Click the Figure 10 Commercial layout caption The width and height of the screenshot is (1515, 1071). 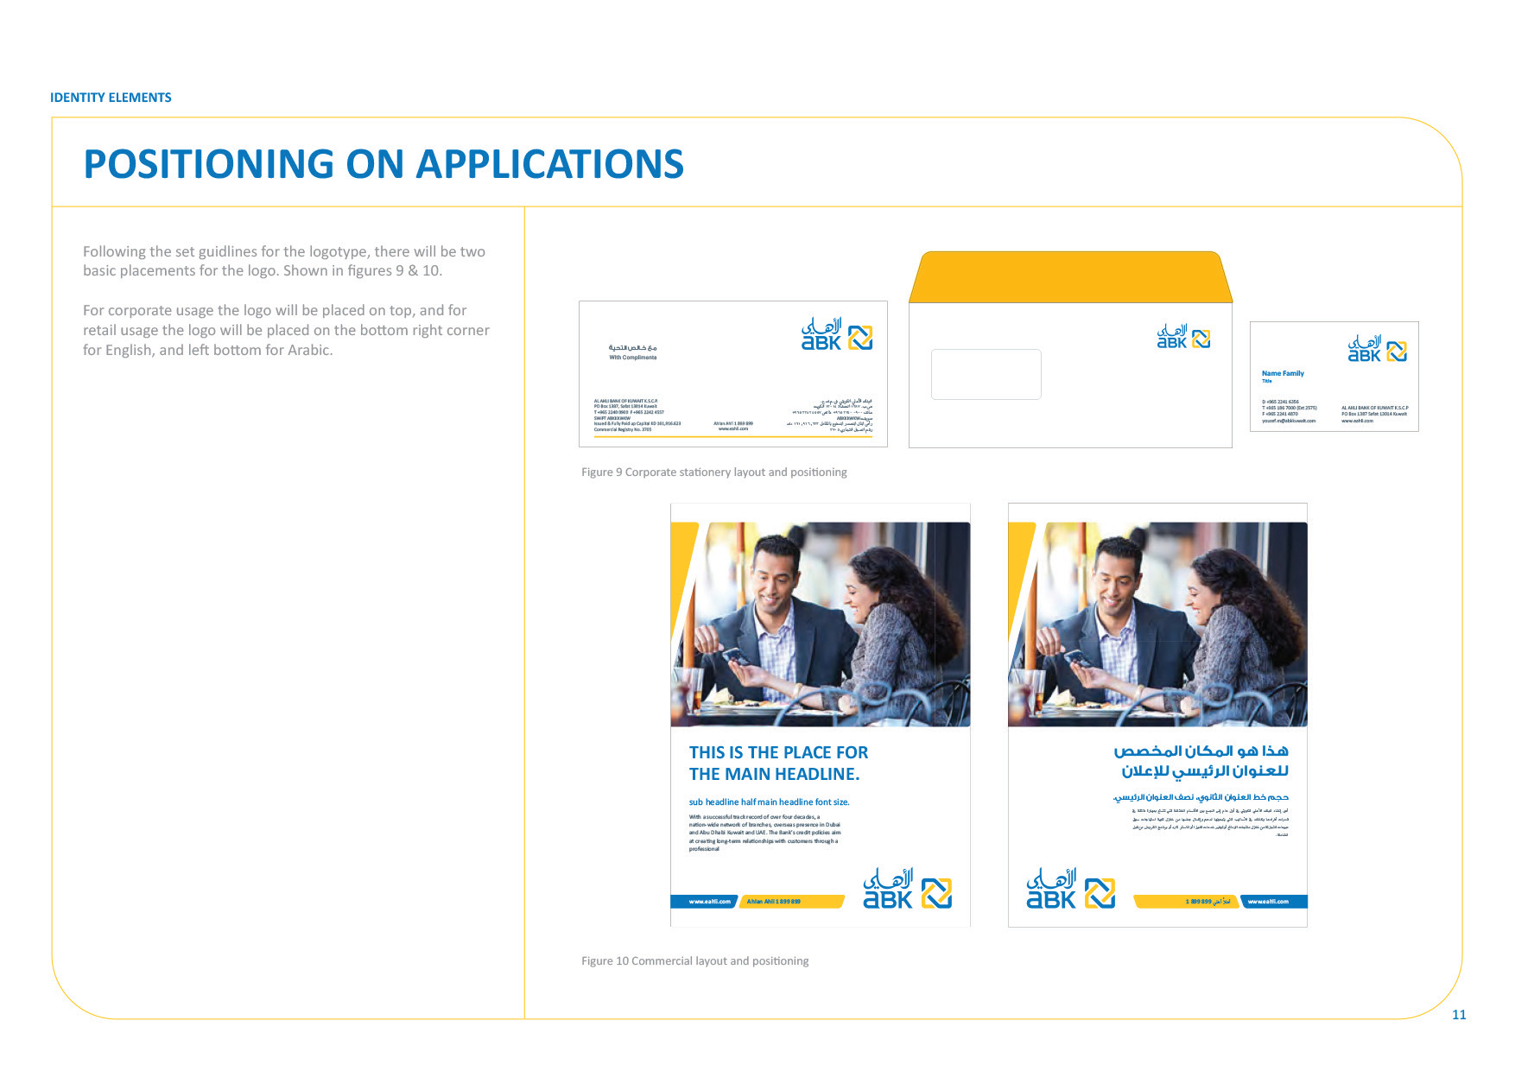694,961
